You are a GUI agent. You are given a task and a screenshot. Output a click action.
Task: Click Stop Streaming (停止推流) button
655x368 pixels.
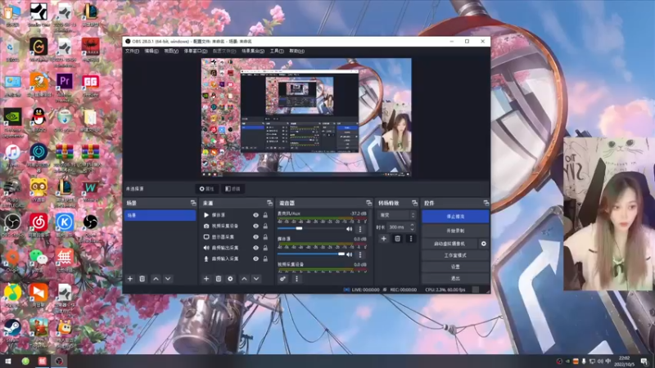[455, 217]
